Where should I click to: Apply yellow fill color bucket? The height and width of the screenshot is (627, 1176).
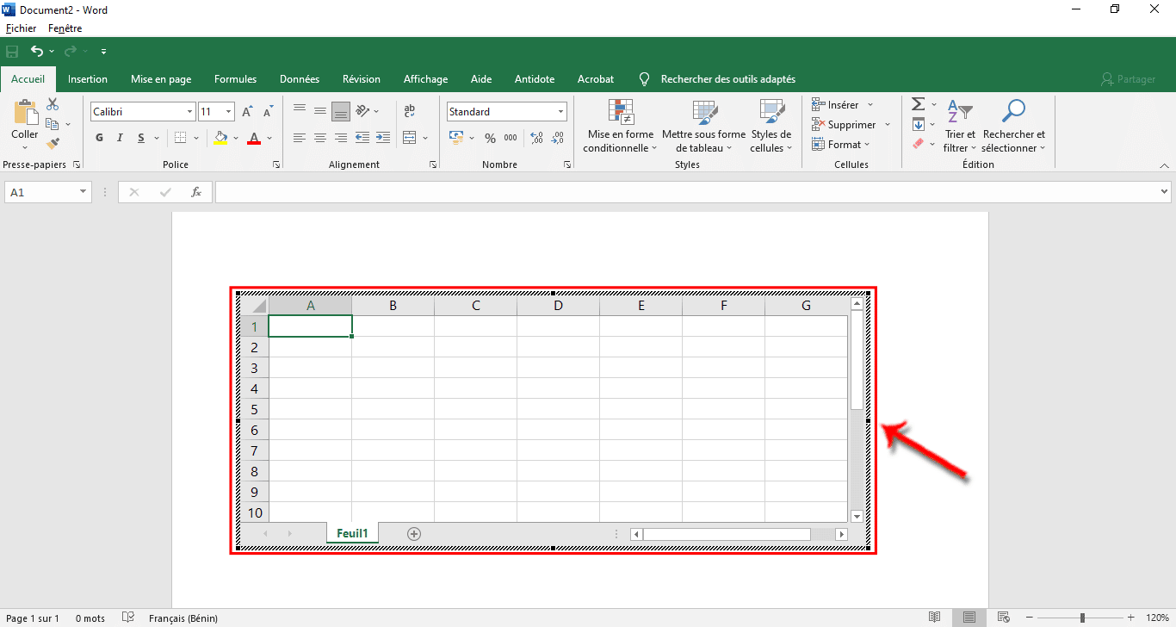pos(220,138)
